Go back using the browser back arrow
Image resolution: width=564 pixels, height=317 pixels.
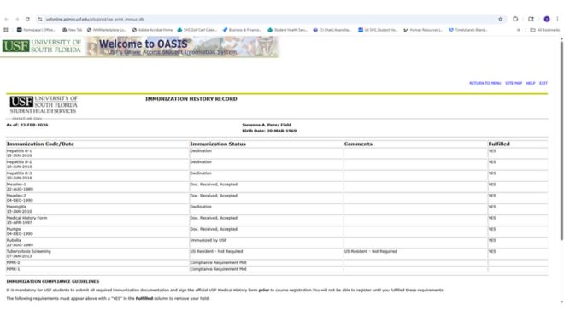coord(7,19)
